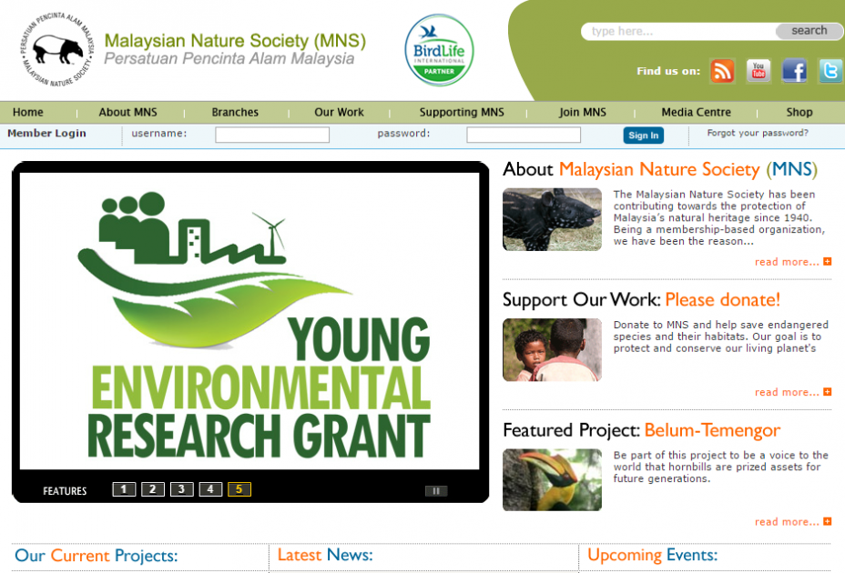Click the Malaysian Nature Society (MNS) title

235,40
